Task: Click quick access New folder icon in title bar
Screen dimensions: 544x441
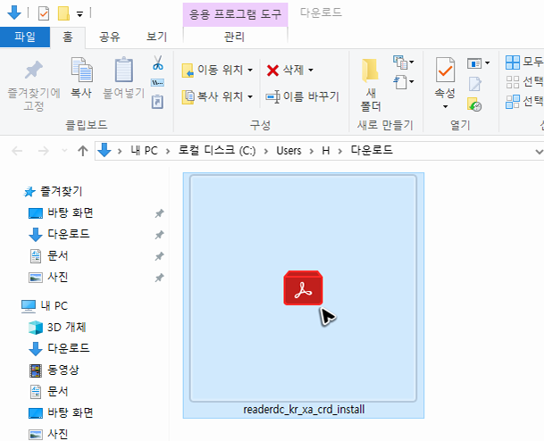Action: coord(63,13)
